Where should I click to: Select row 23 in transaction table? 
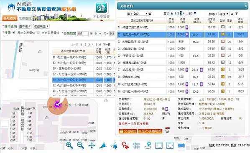(182, 42)
